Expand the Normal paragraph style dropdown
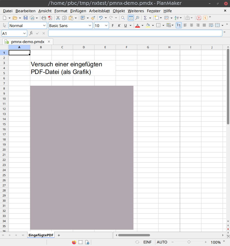Viewport: 230px width, 246px height. point(44,25)
